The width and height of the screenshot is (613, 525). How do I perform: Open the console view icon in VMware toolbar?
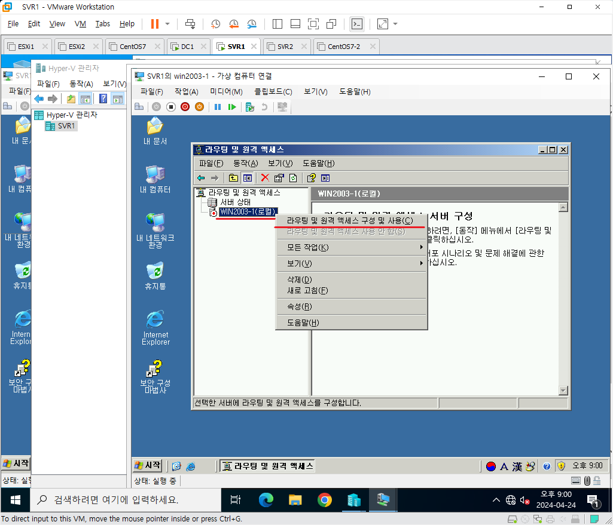tap(357, 24)
